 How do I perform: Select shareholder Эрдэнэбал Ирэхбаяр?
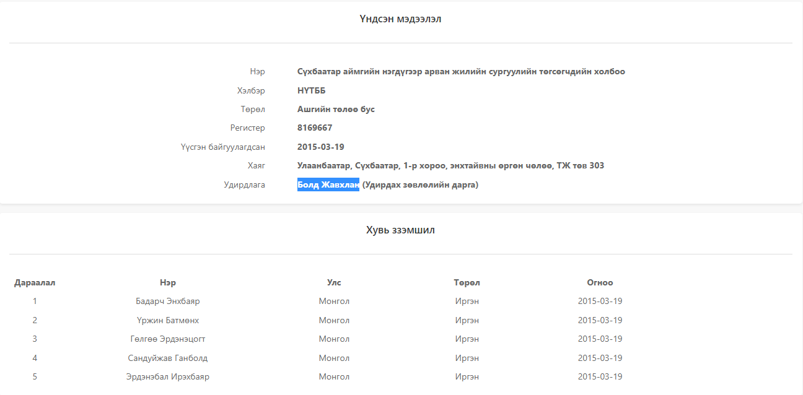click(167, 377)
